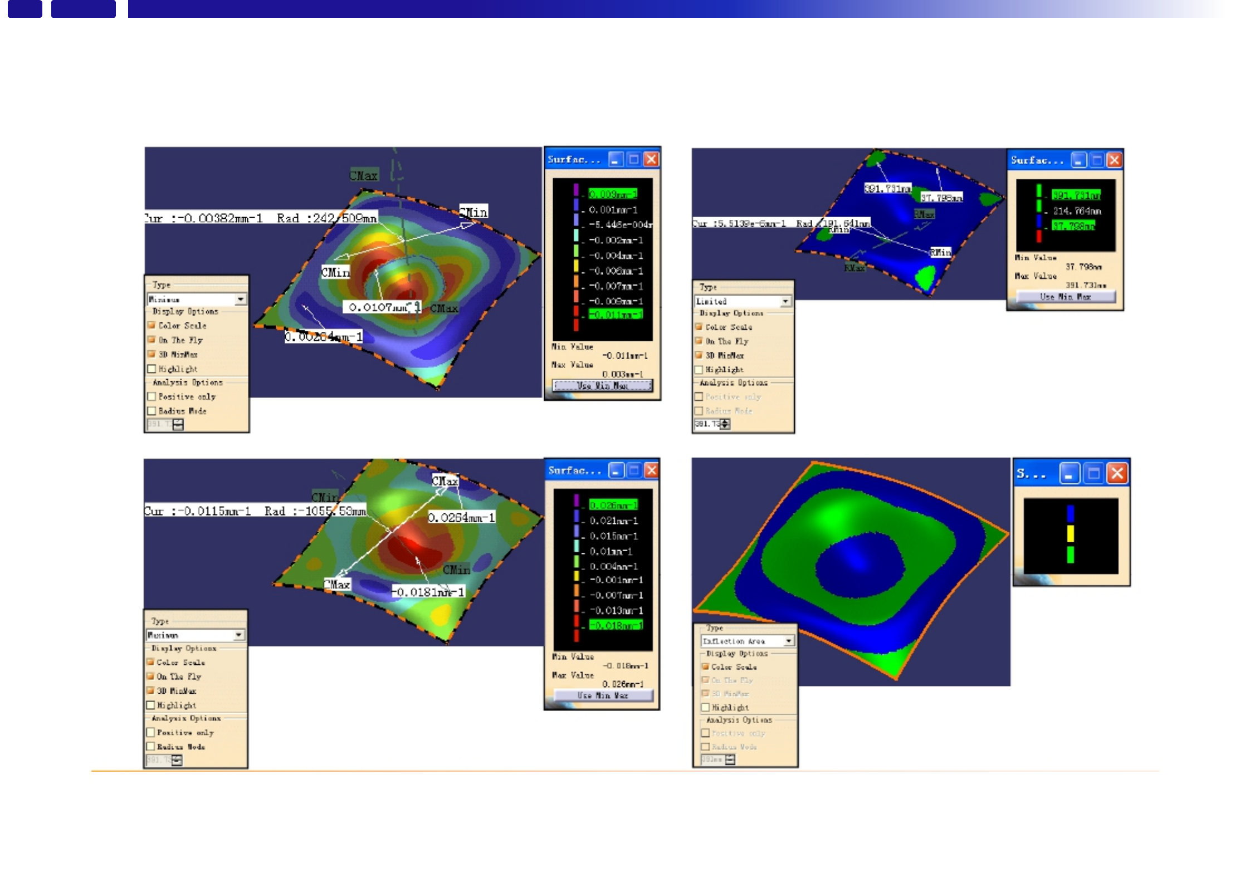This screenshot has height=883, width=1250.
Task: Click the 391.7 radius stepper in the Limited panel
Action: 725,424
